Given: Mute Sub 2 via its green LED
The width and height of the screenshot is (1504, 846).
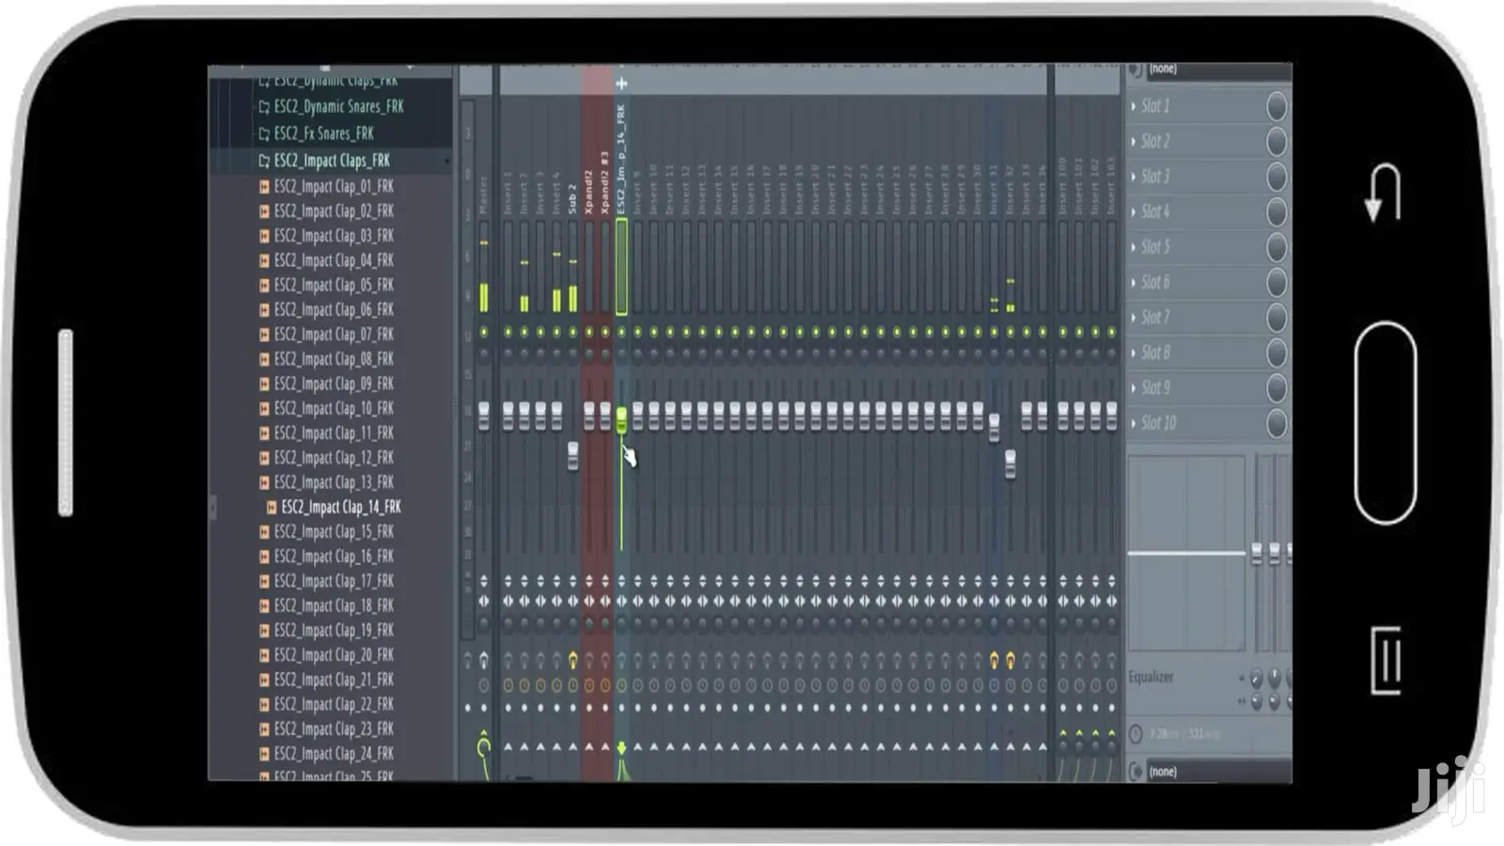Looking at the screenshot, I should (572, 332).
